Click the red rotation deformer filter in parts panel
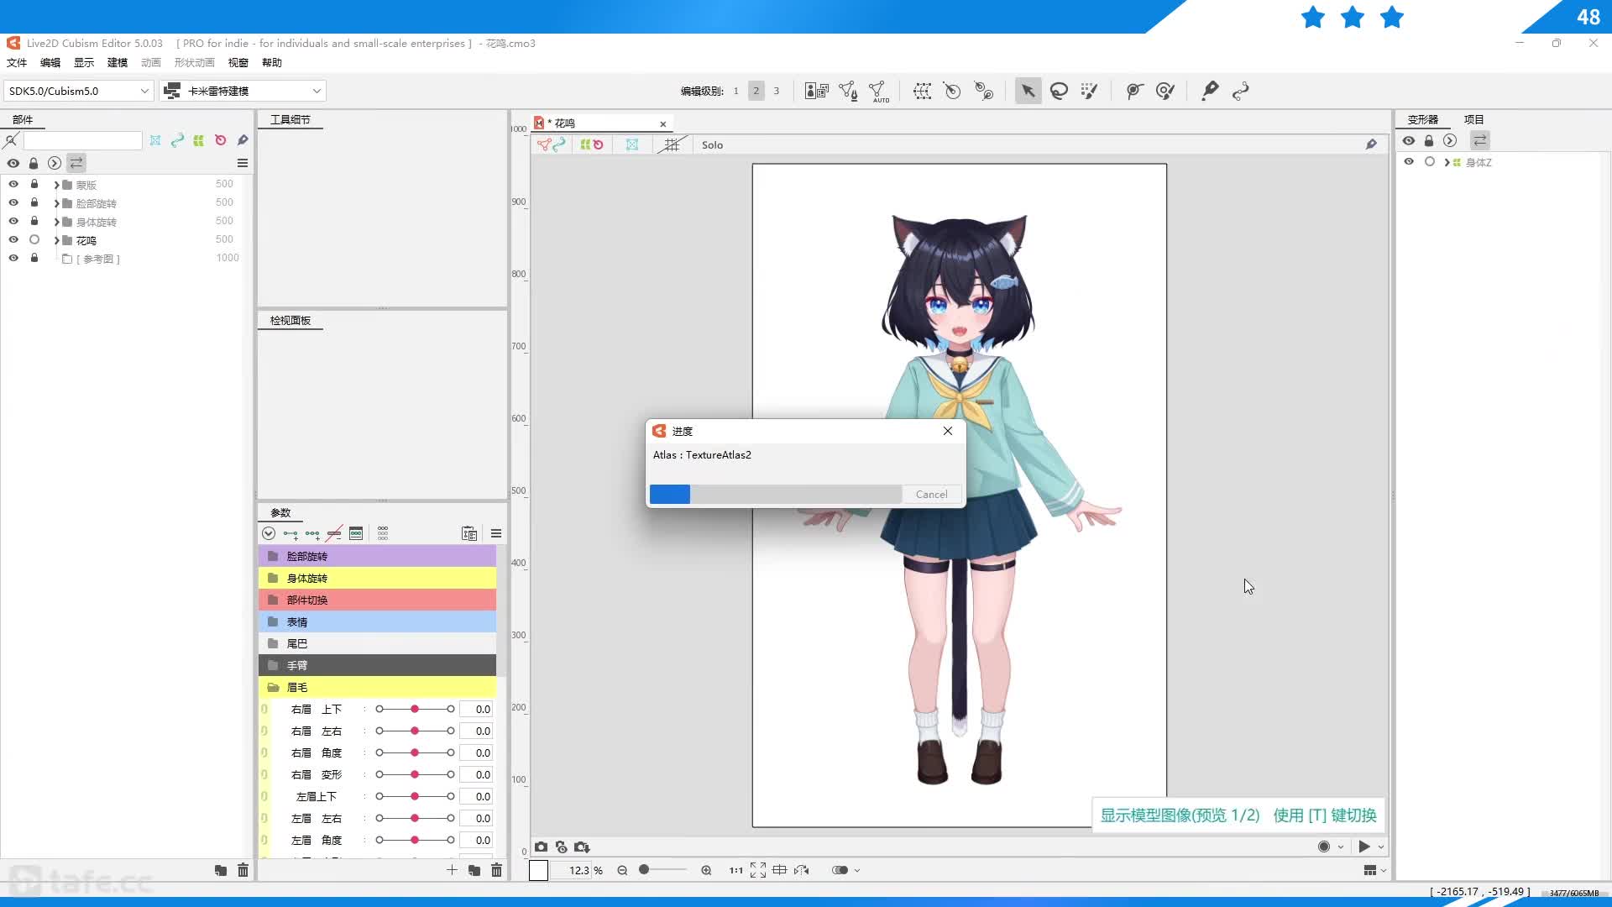1612x907 pixels. coord(221,140)
